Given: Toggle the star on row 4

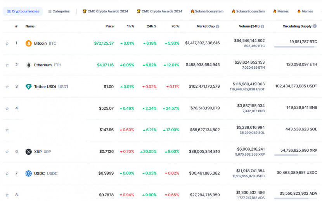Looking at the screenshot, I should click(x=7, y=109).
